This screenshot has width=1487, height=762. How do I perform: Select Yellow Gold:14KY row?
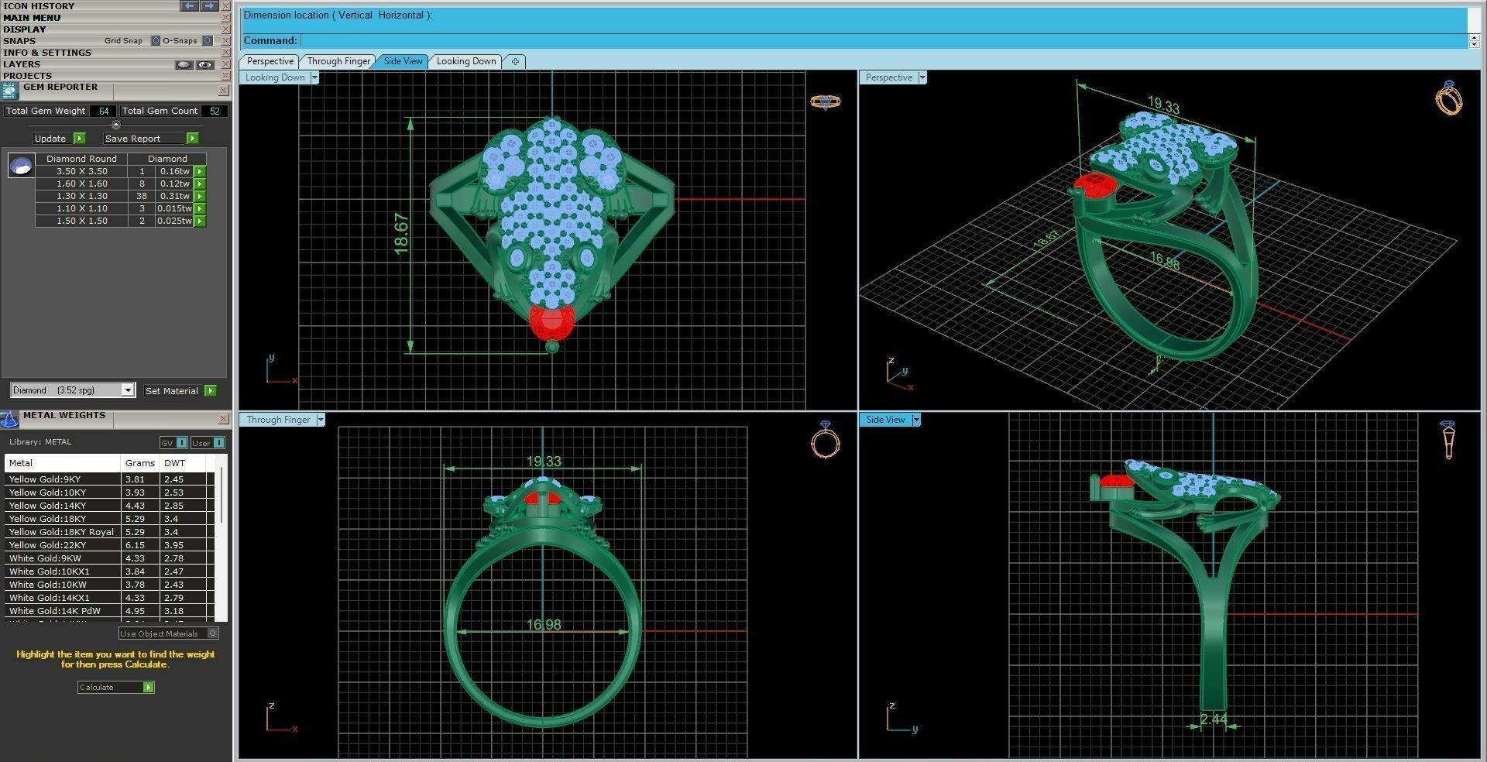[x=109, y=506]
